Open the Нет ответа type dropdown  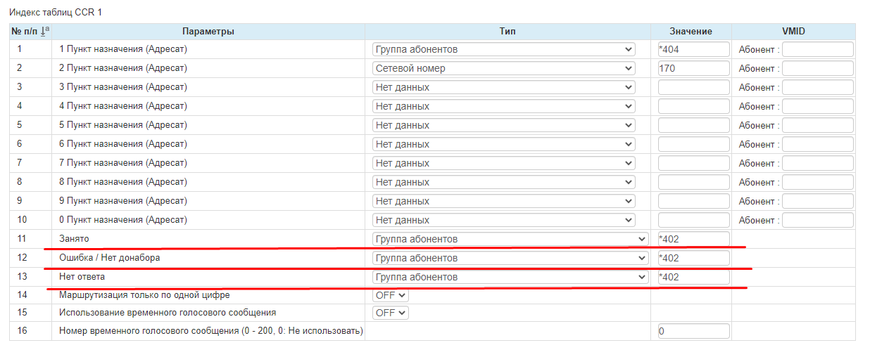coord(510,277)
